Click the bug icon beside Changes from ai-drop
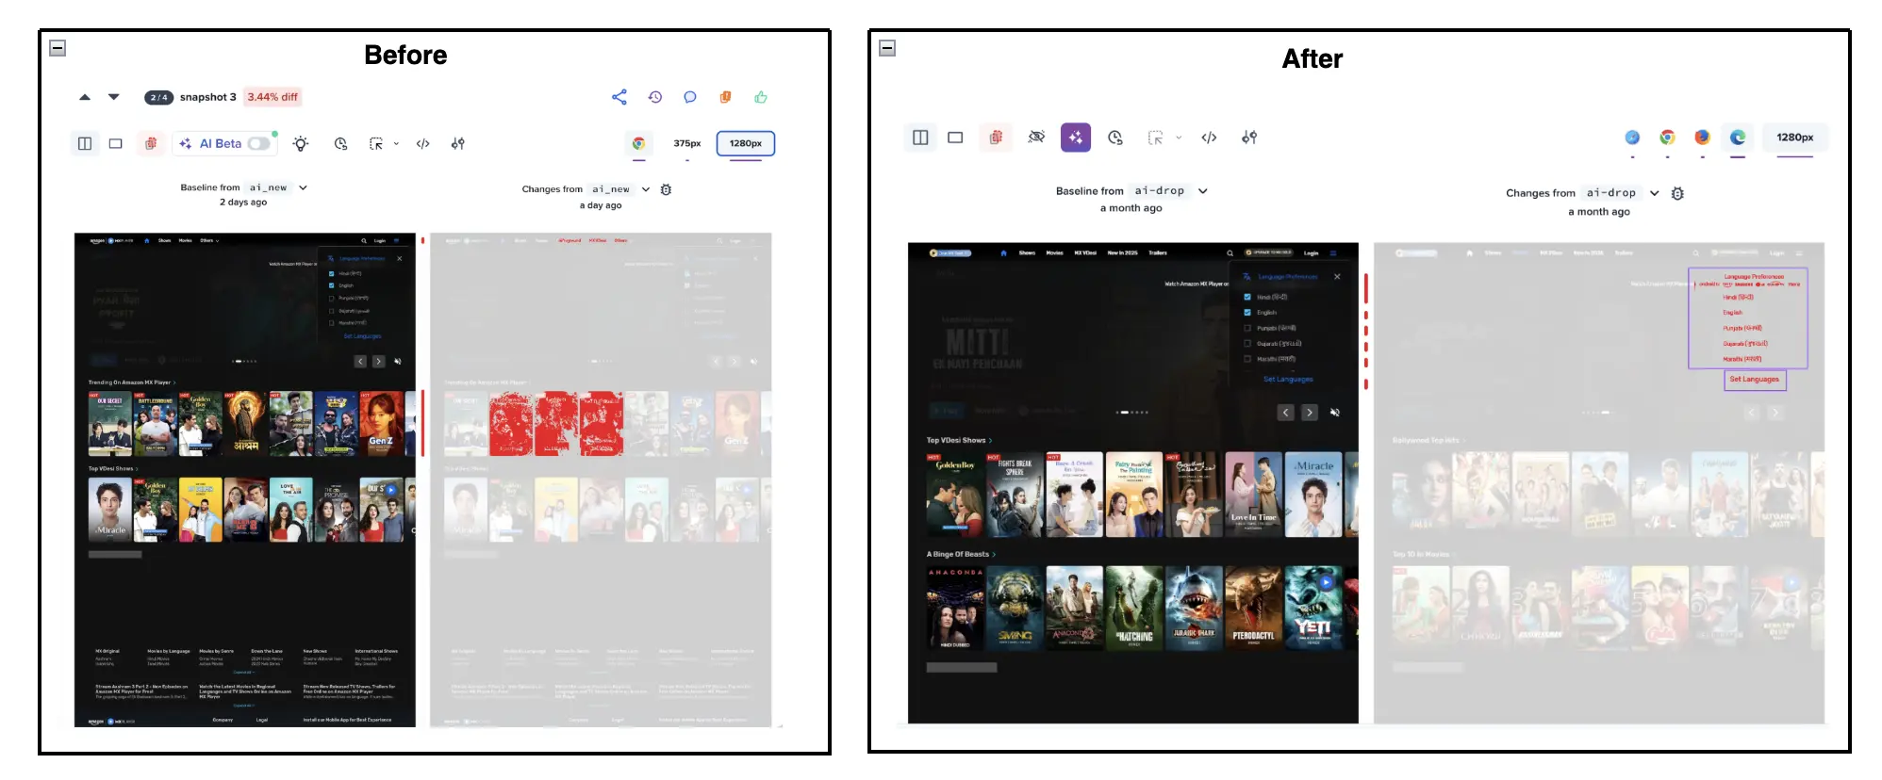The width and height of the screenshot is (1882, 780). click(x=1677, y=193)
